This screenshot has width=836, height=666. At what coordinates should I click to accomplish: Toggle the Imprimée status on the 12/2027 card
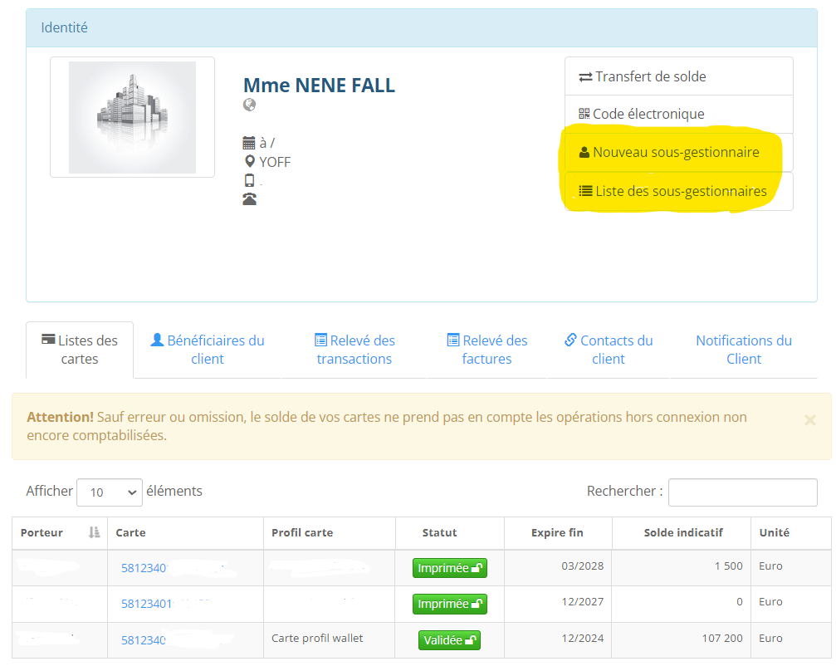coord(449,604)
